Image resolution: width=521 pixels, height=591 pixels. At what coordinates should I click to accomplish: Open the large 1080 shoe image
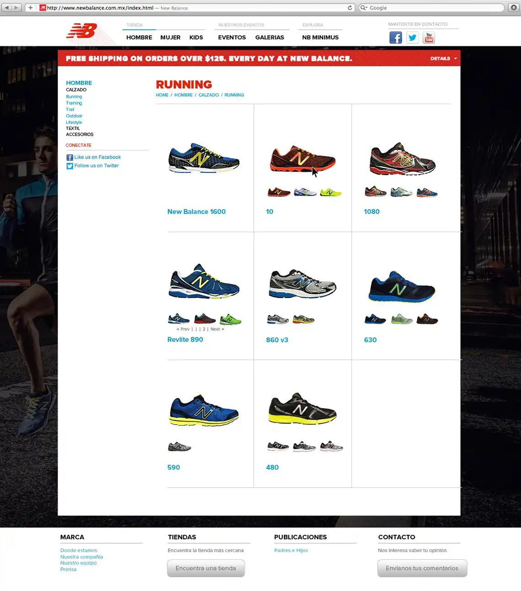pos(402,159)
